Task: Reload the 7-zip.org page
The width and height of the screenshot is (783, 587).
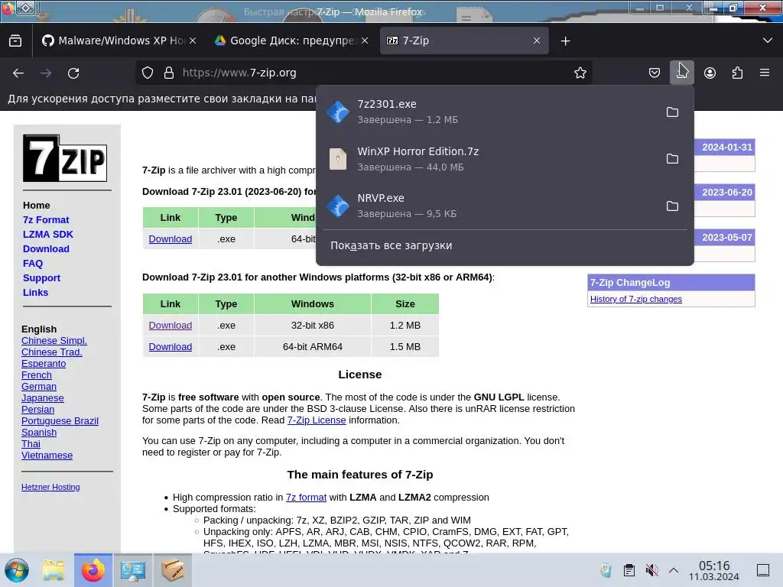Action: (73, 73)
